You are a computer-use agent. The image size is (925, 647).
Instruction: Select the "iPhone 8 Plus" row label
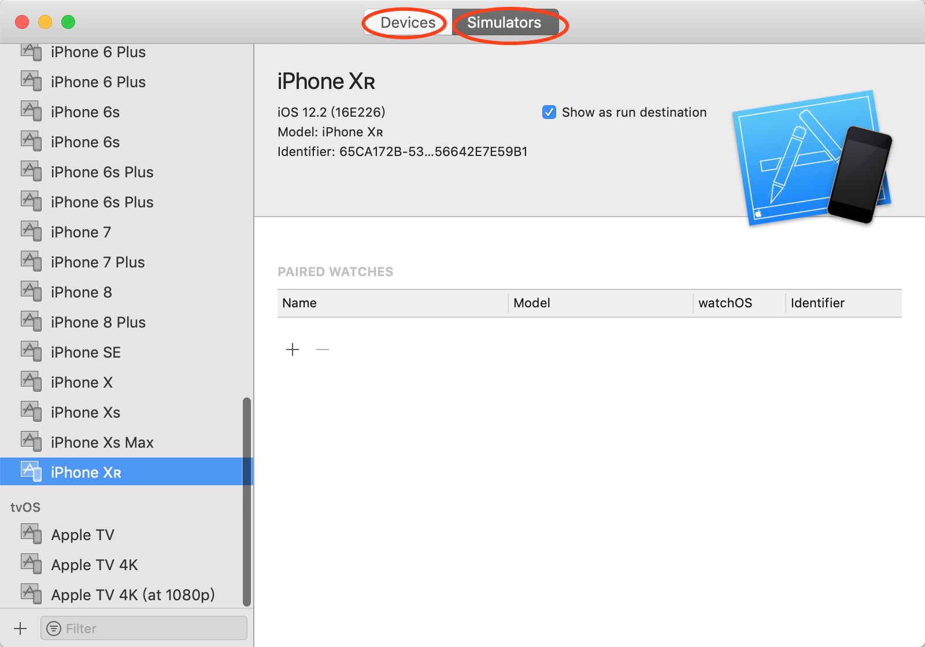pos(98,322)
